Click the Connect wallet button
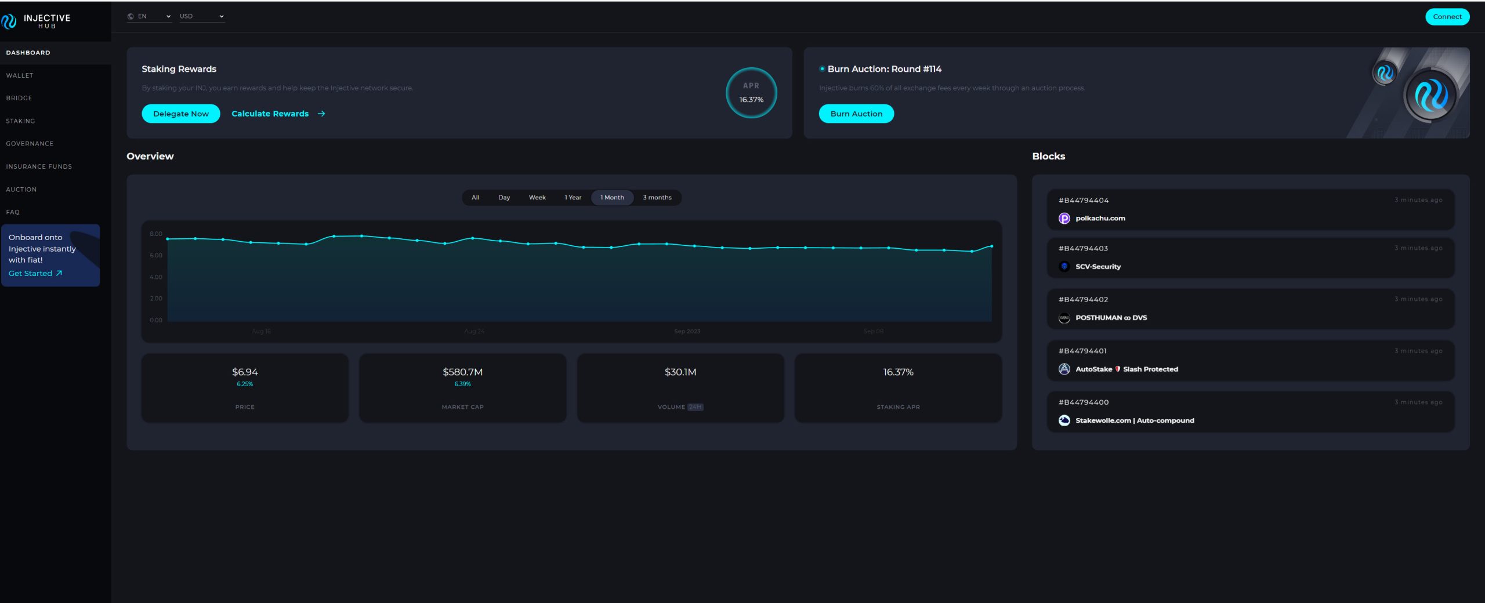Viewport: 1485px width, 603px height. pyautogui.click(x=1447, y=17)
